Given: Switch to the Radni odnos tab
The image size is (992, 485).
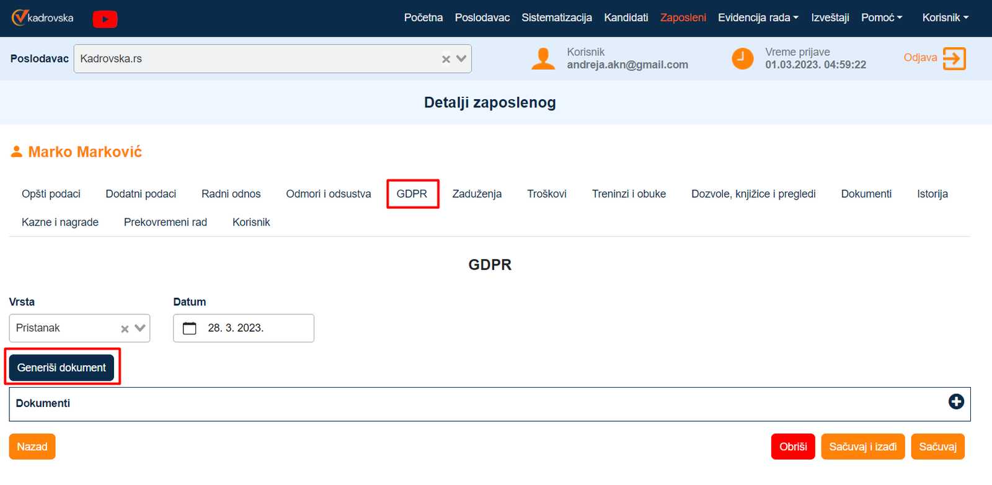Looking at the screenshot, I should click(231, 194).
